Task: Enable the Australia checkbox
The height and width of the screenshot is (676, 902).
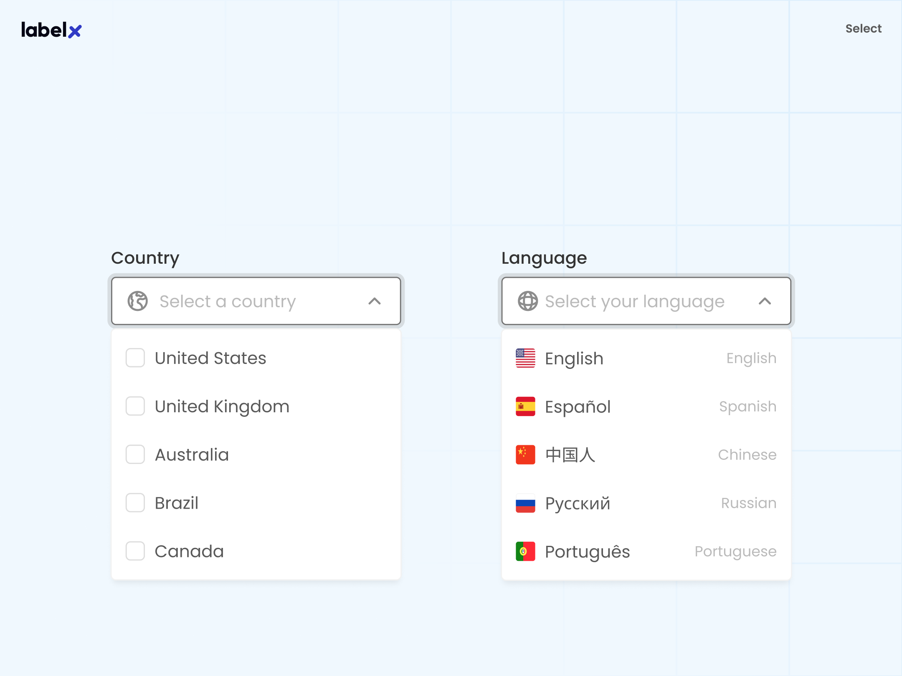Action: 135,454
